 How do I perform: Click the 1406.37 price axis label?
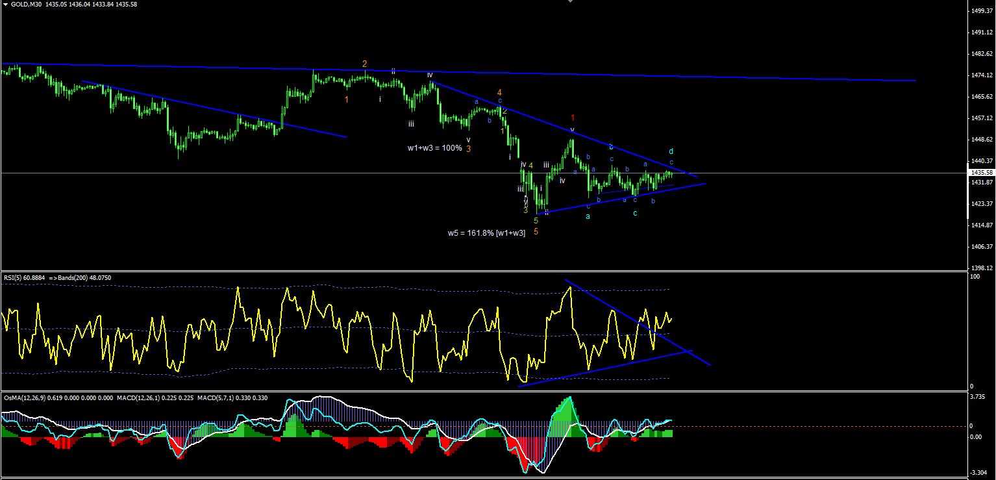(981, 247)
